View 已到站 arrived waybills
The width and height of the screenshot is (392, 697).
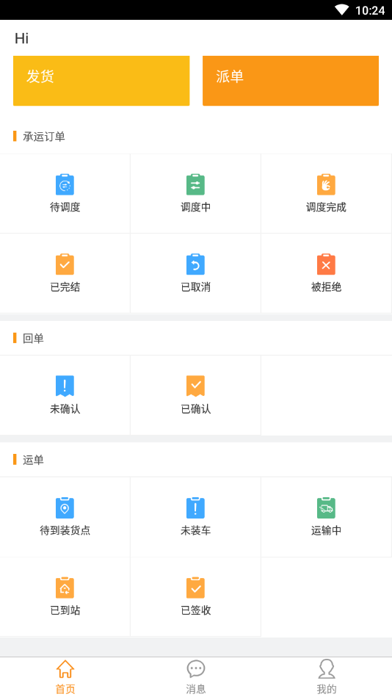point(65,596)
